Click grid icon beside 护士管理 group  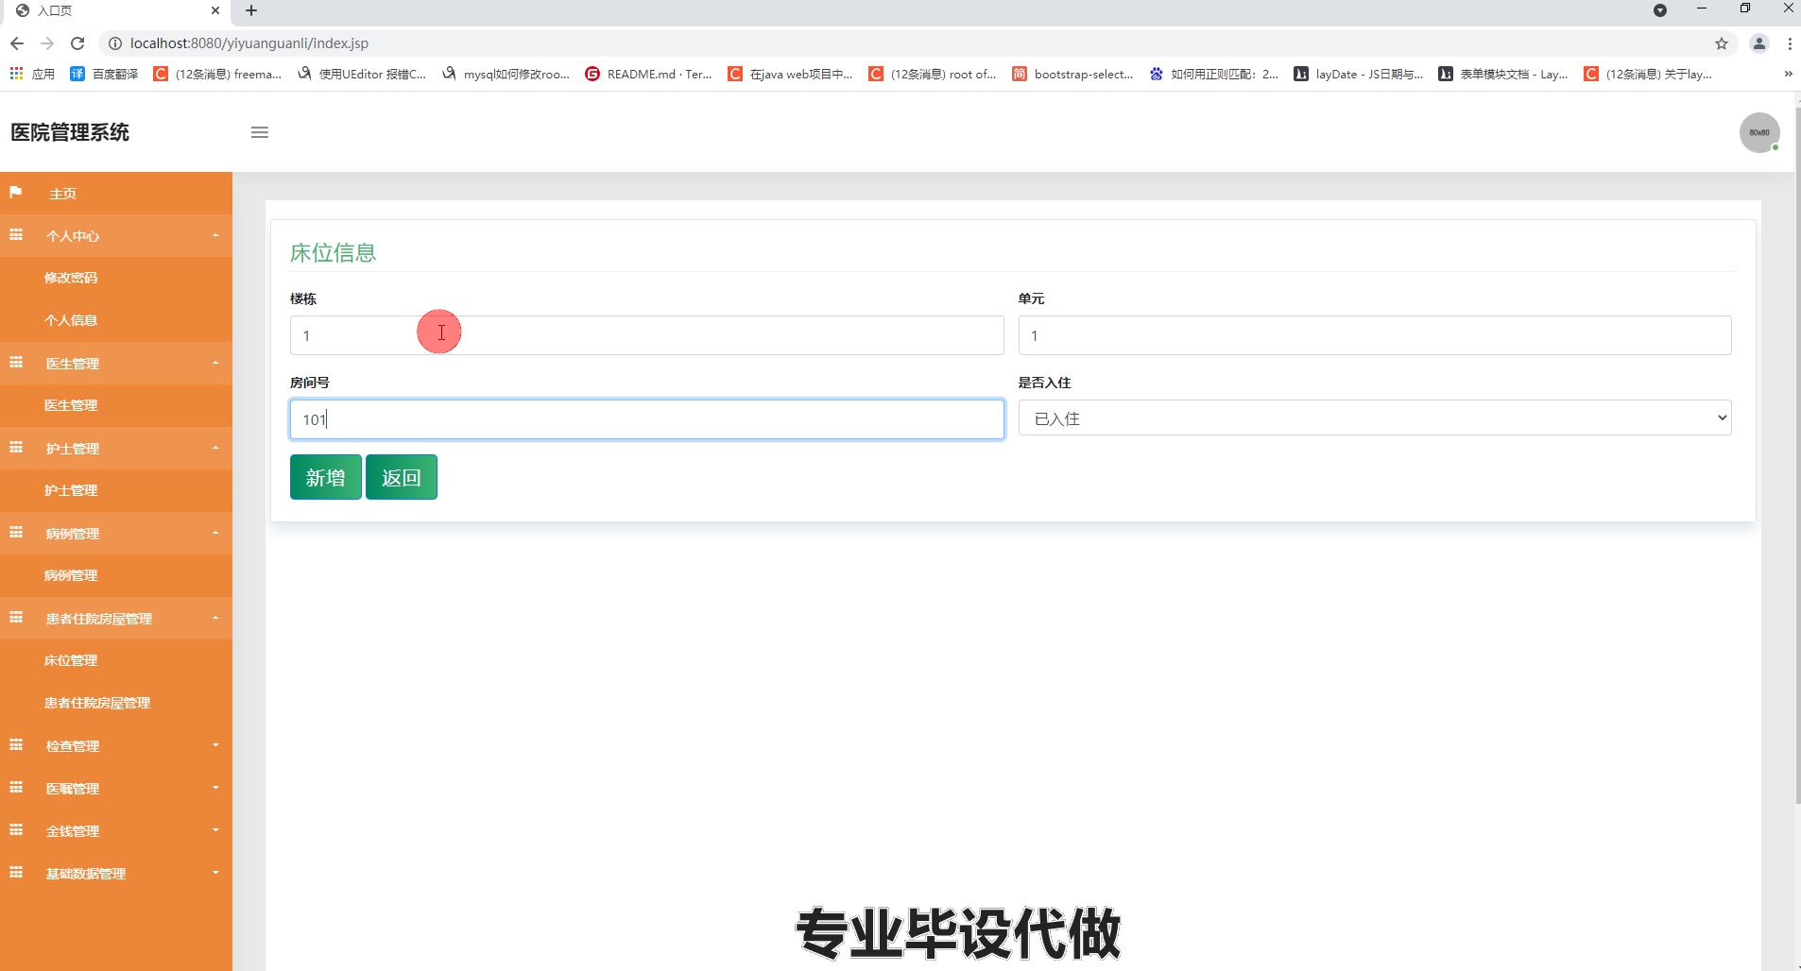coord(16,447)
